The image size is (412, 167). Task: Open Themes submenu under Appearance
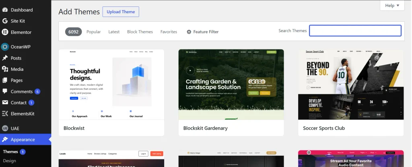10,151
